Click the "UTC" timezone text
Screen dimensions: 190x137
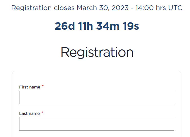coord(175,8)
